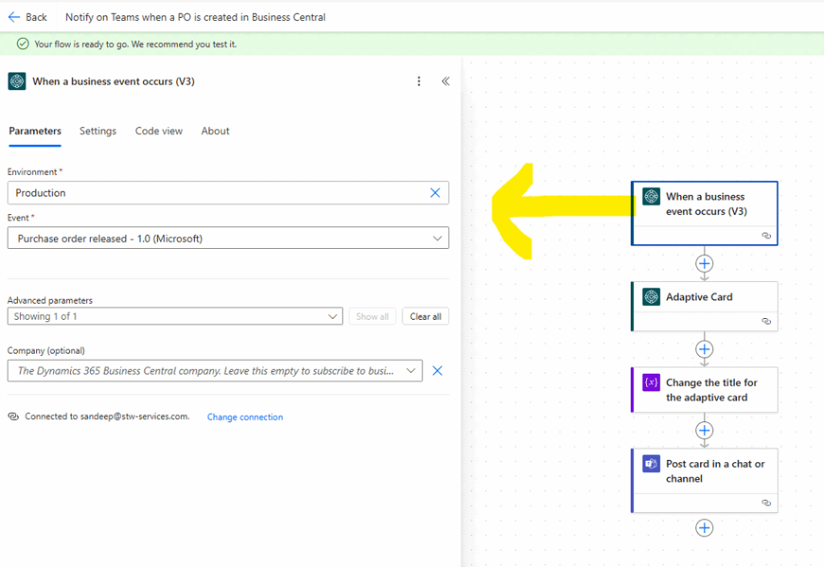Go to the About tab
This screenshot has height=567, width=824.
(x=215, y=131)
